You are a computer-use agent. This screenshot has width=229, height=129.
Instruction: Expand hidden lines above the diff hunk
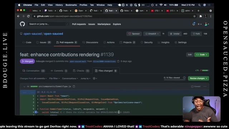click(x=28, y=92)
